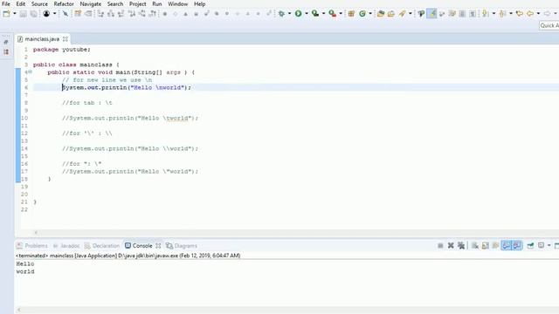
Task: Click the Clear Console icon
Action: coord(475,246)
